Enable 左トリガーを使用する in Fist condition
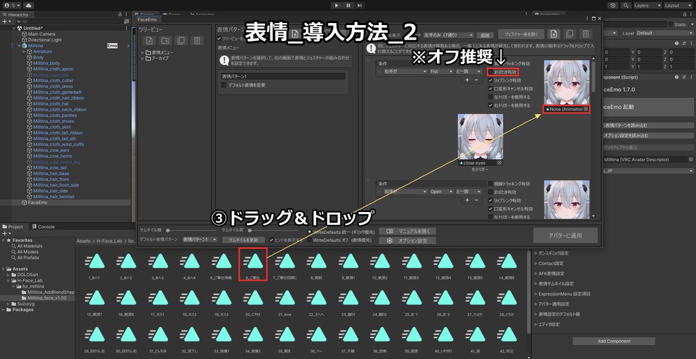Image resolution: width=696 pixels, height=359 pixels. coord(491,97)
